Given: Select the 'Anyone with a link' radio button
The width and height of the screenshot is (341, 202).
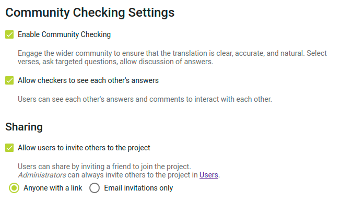Looking at the screenshot, I should (14, 188).
